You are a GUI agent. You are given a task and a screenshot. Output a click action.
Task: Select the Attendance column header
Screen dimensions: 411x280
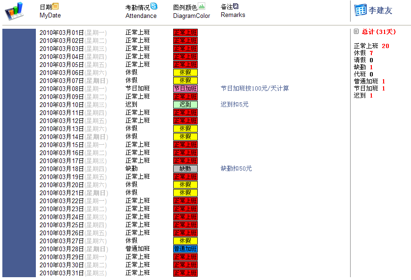pos(141,16)
